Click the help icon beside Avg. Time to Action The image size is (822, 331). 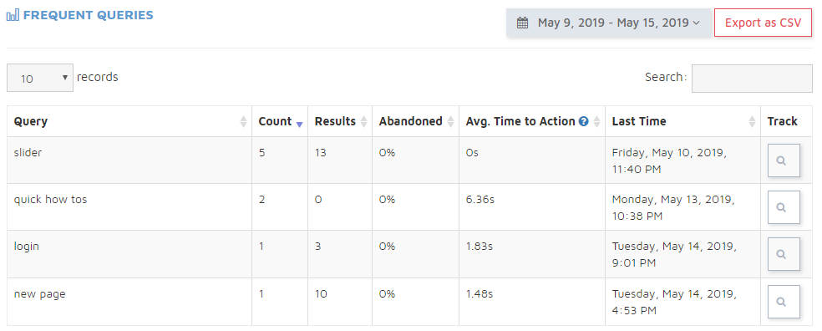point(583,121)
